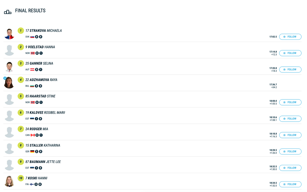Click the Canadian flag under Rodger
This screenshot has height=192, width=307.
pos(33,135)
